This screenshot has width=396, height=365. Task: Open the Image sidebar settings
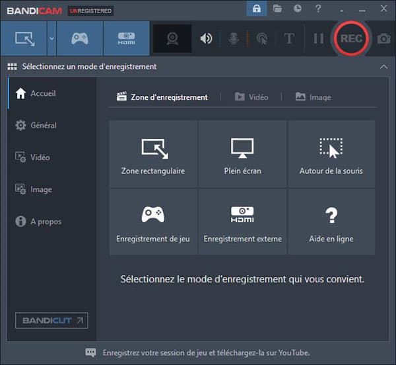[51, 190]
